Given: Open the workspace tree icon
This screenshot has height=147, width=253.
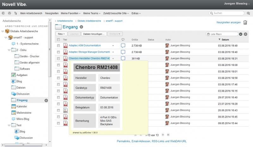Looking at the screenshot, I should pos(15,13).
